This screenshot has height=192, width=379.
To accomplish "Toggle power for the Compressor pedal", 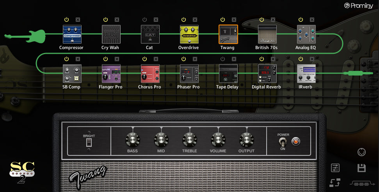I will pos(66,19).
